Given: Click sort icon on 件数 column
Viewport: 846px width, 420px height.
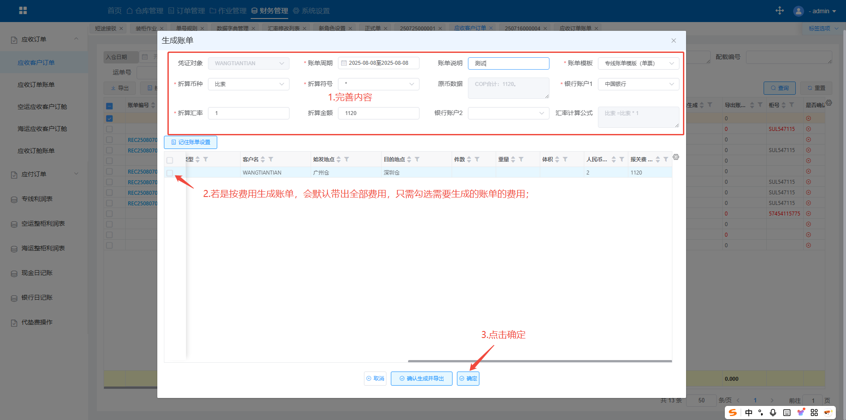Looking at the screenshot, I should (469, 160).
